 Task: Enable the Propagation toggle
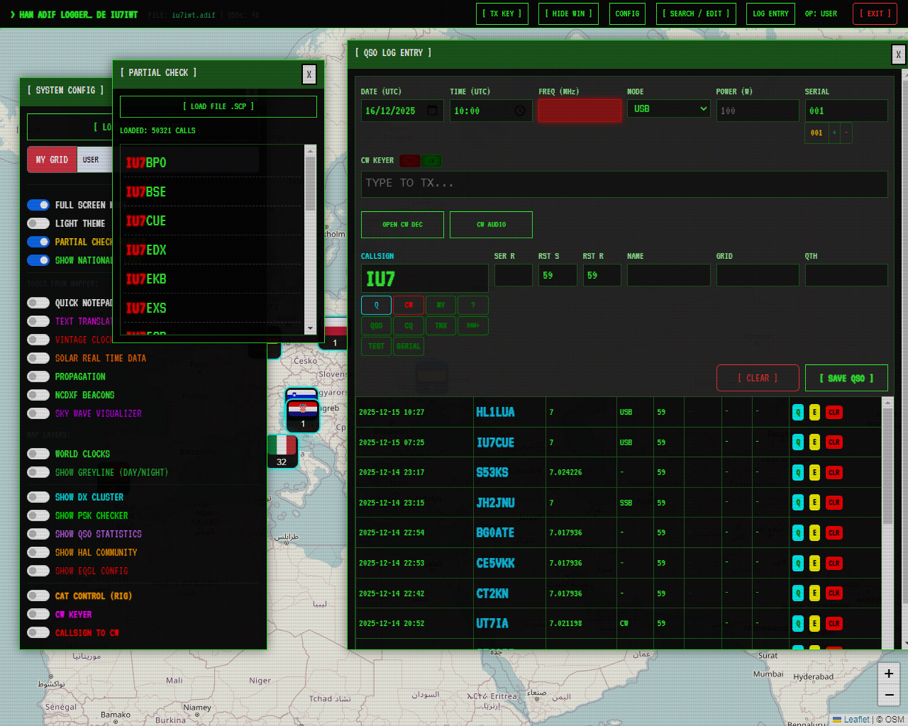click(38, 376)
